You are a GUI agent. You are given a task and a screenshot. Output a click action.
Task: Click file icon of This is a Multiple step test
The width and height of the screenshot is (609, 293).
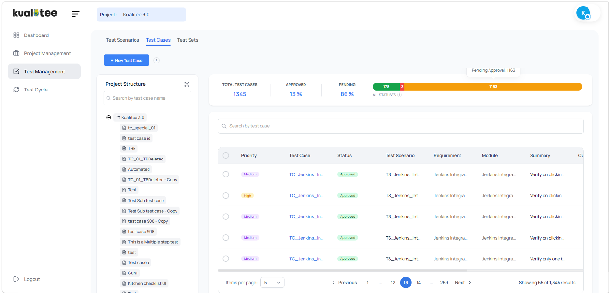point(124,242)
